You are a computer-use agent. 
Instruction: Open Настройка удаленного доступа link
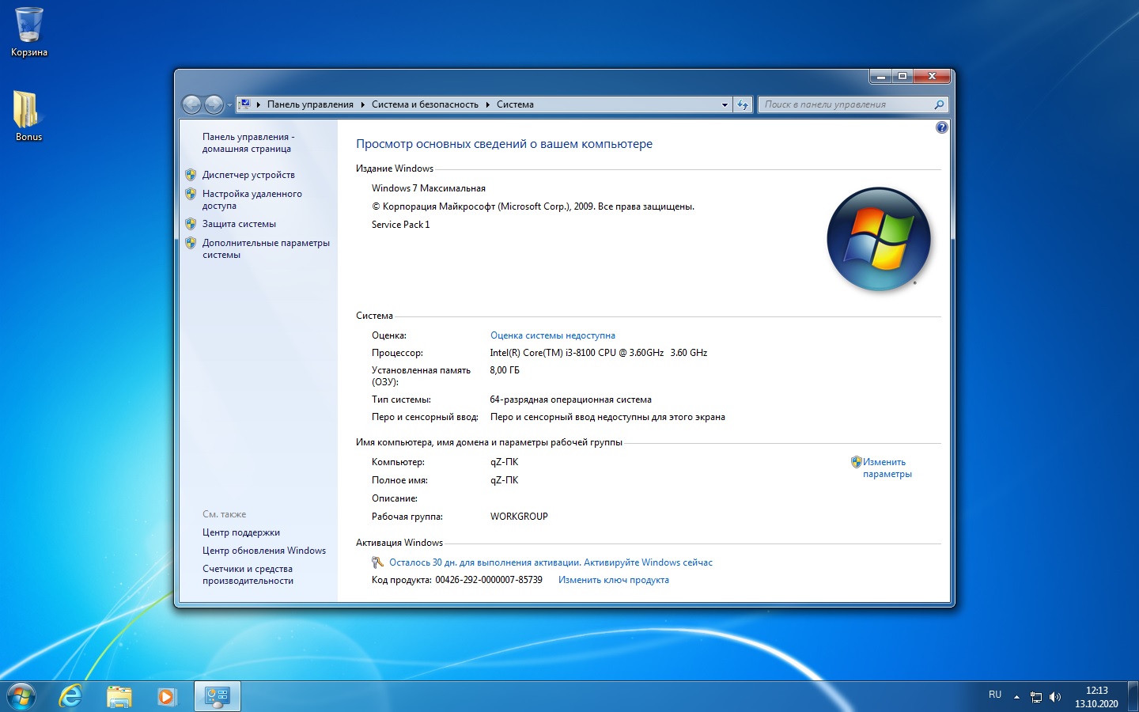[252, 199]
